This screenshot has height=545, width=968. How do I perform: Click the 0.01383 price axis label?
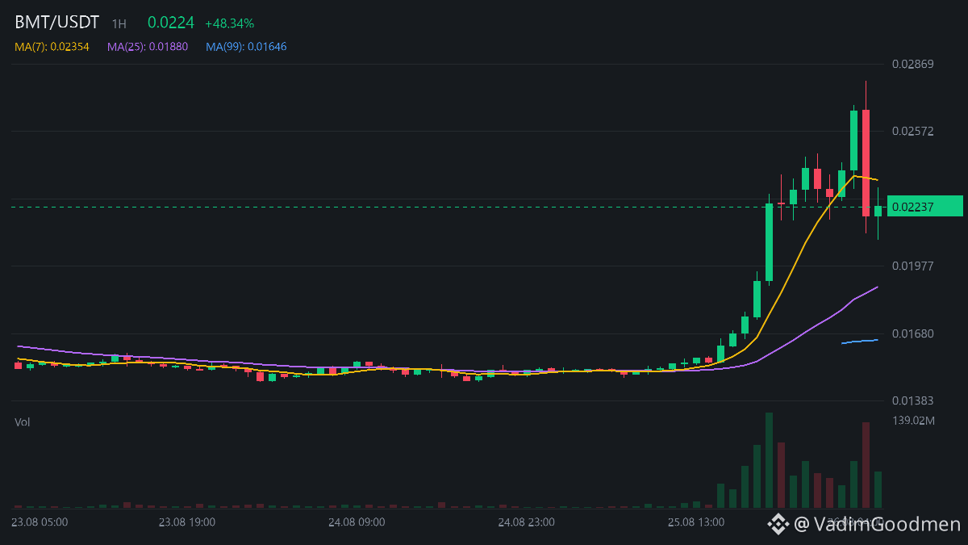pos(913,400)
